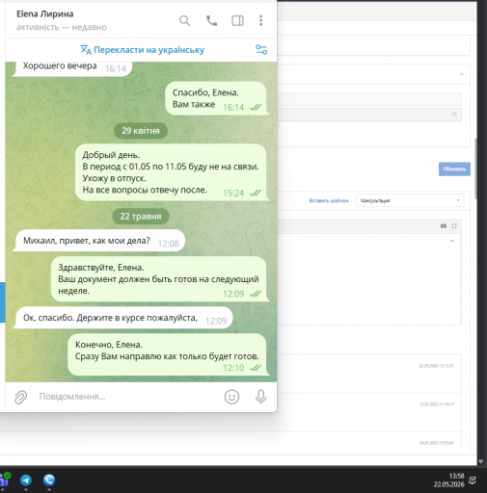Select message 'Спасибо, Елена. Вам также'
This screenshot has width=487, height=493.
[217, 98]
